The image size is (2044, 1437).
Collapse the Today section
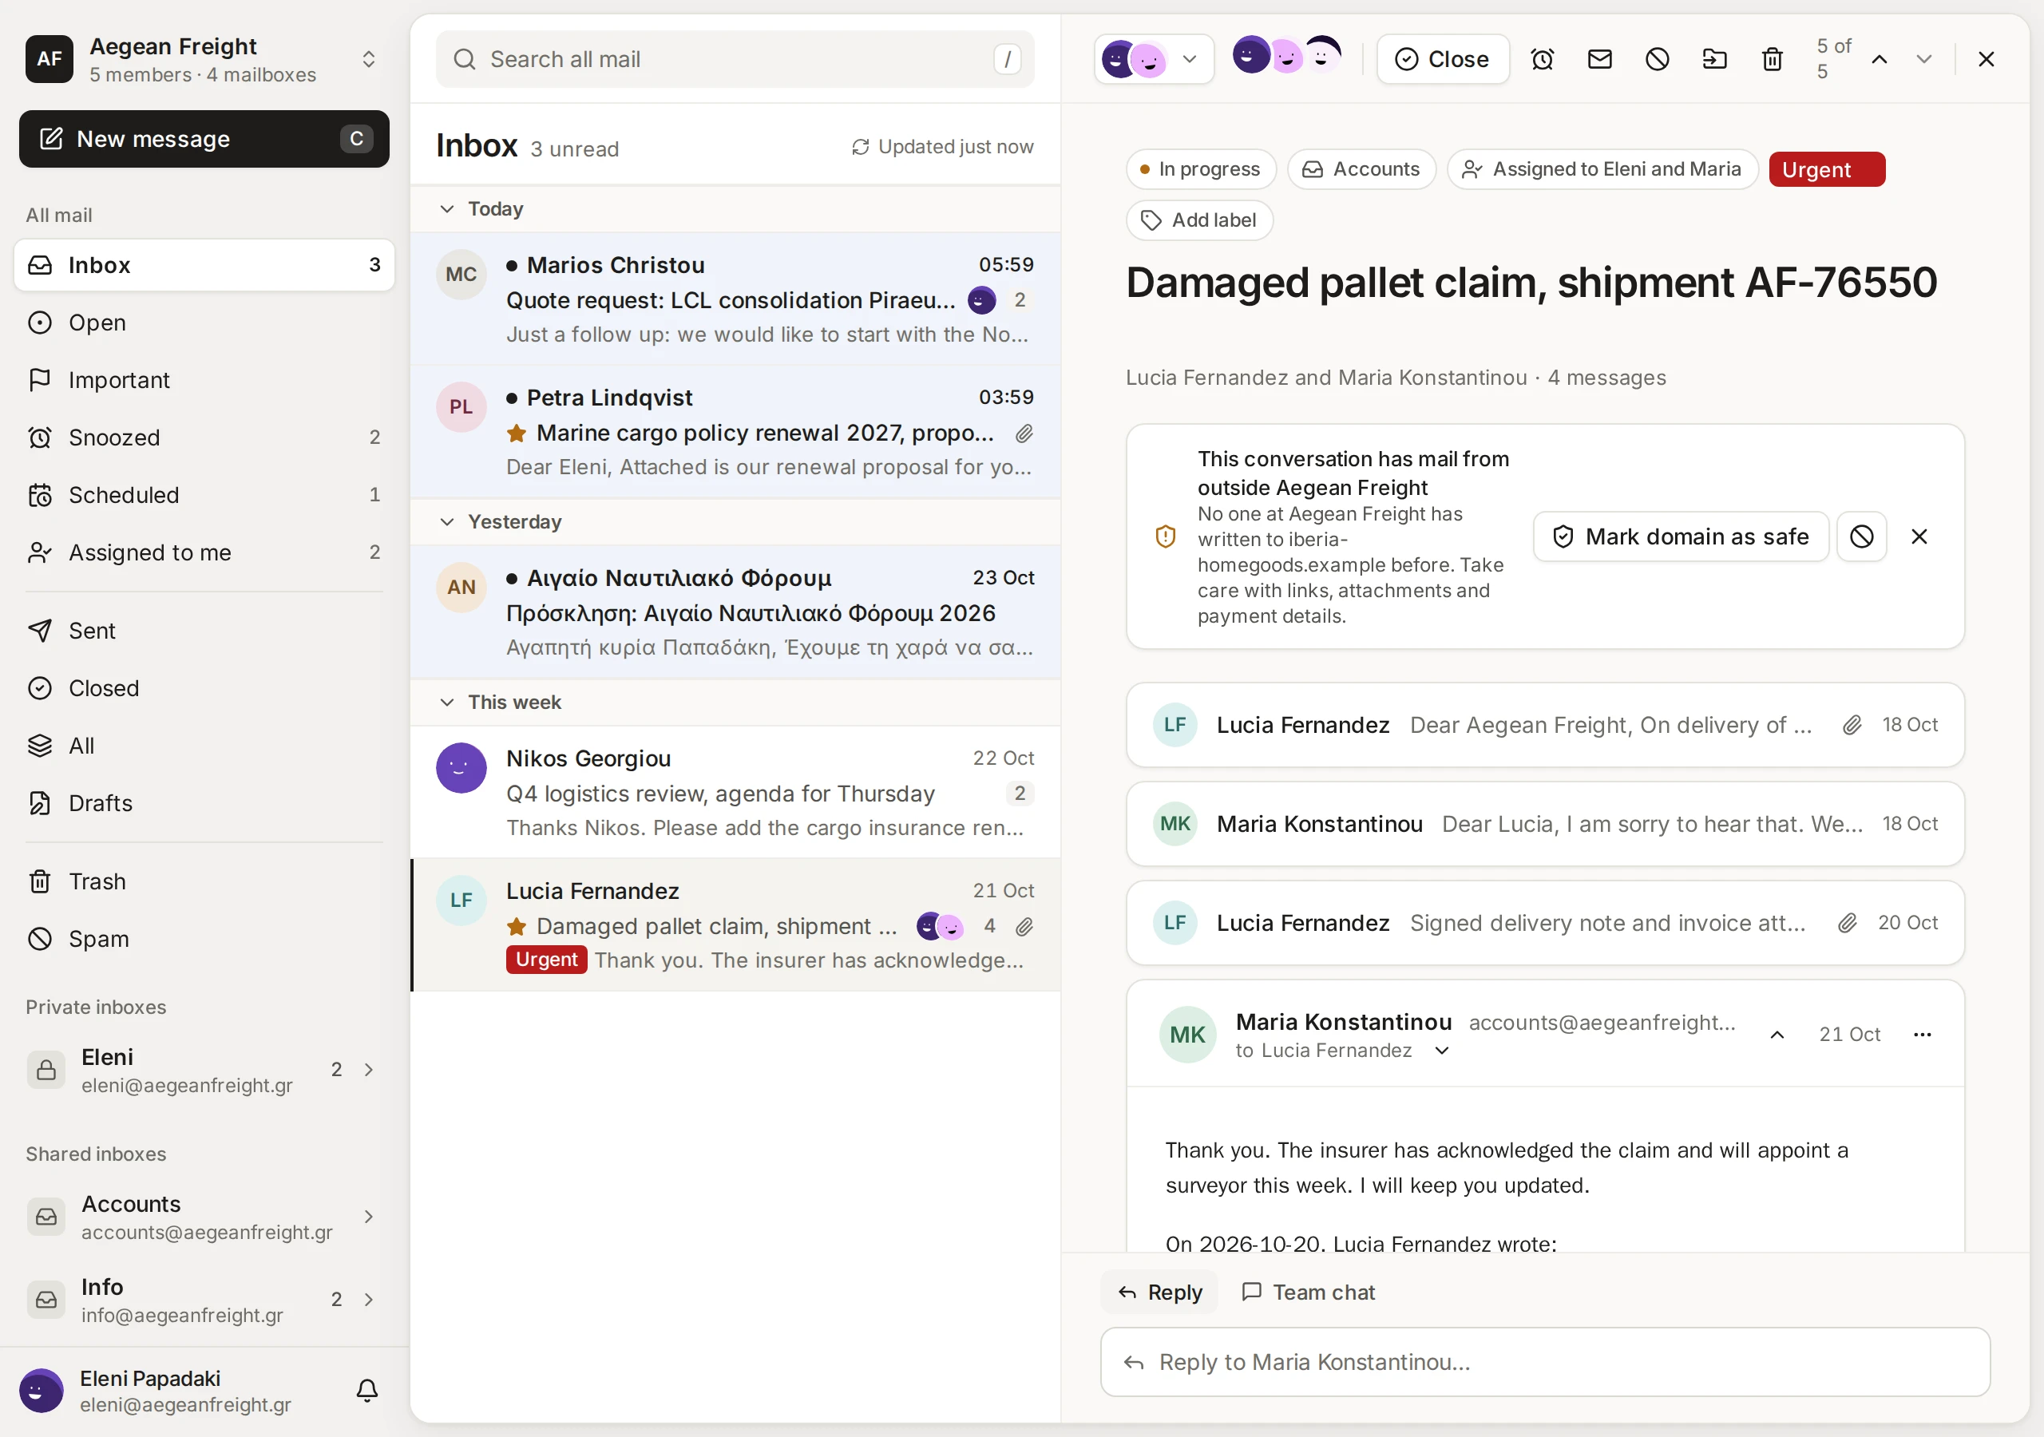[447, 209]
